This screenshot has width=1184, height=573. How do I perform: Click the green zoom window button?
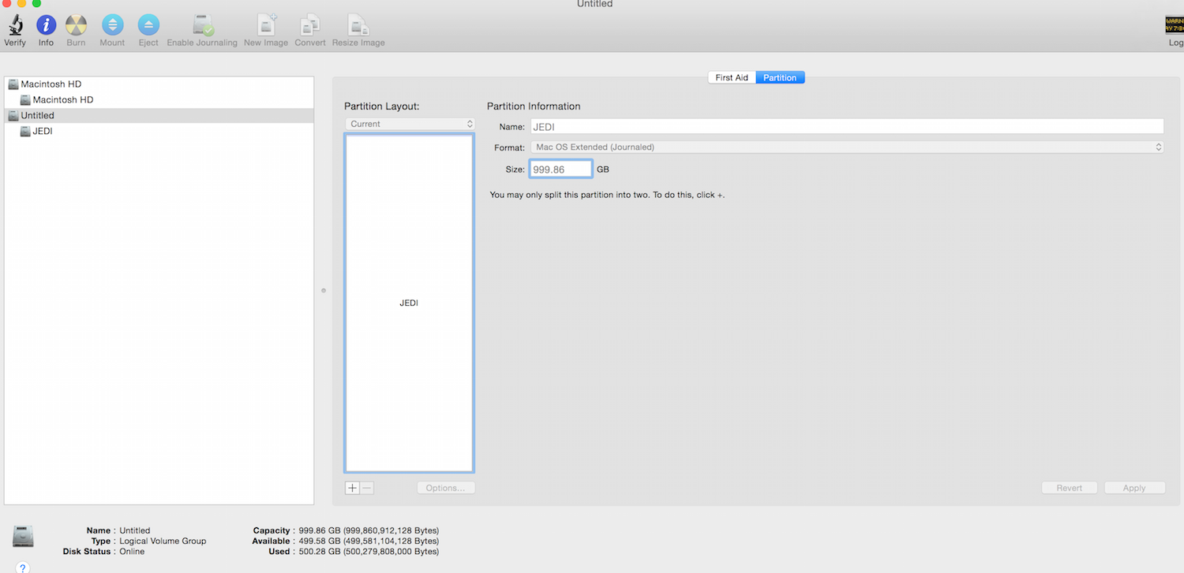click(x=36, y=3)
